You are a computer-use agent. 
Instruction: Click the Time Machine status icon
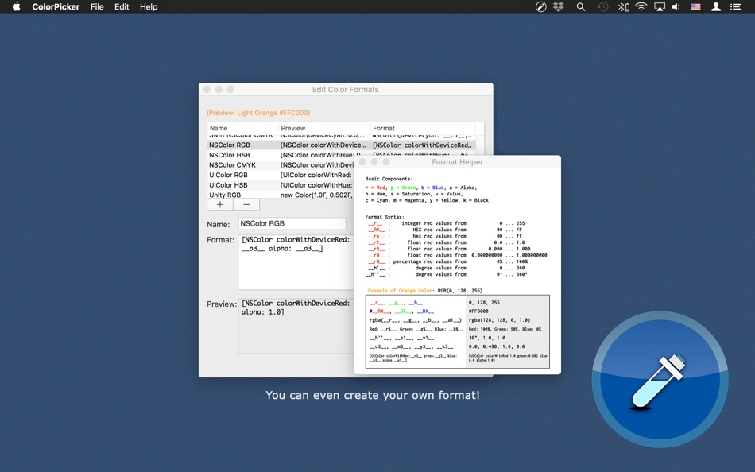(603, 6)
